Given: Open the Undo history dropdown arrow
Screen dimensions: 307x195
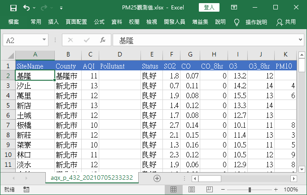Looking at the screenshot, I should (x=34, y=8).
